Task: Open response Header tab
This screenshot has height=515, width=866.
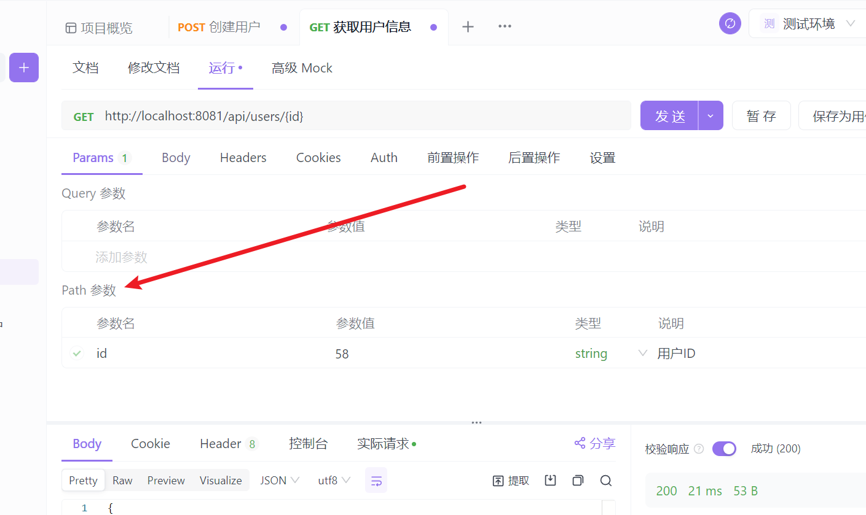Action: pyautogui.click(x=229, y=444)
